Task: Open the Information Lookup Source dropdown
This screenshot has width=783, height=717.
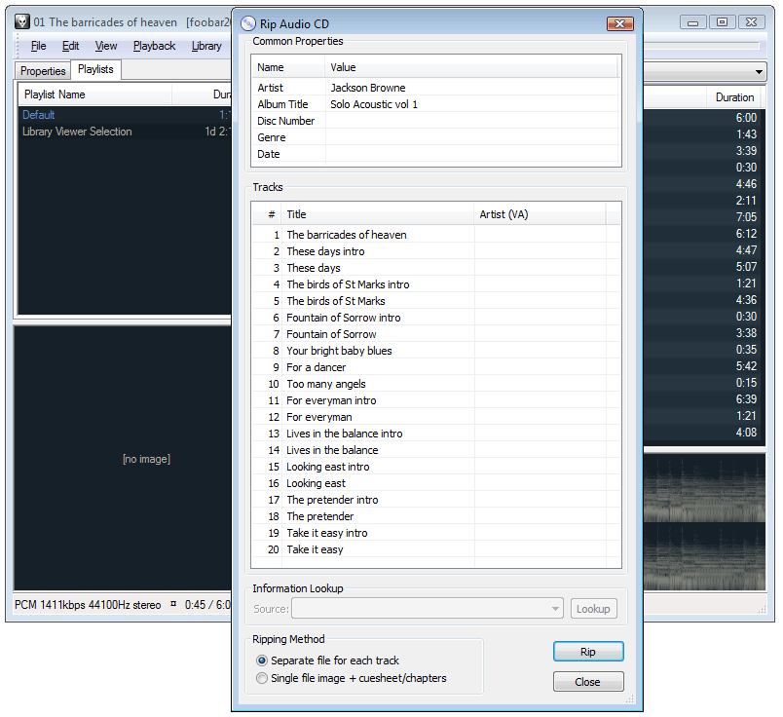Action: coord(428,609)
